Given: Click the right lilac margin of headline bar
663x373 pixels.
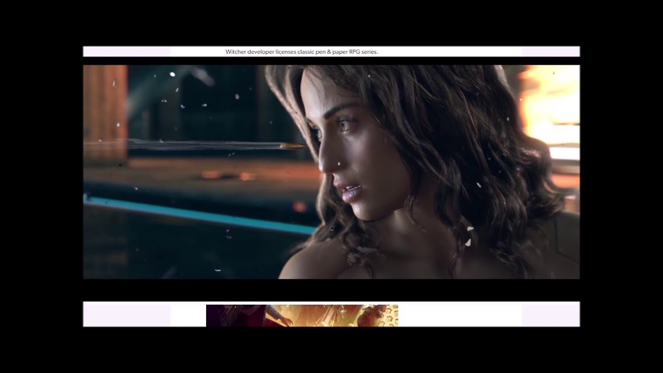Looking at the screenshot, I should pyautogui.click(x=550, y=52).
